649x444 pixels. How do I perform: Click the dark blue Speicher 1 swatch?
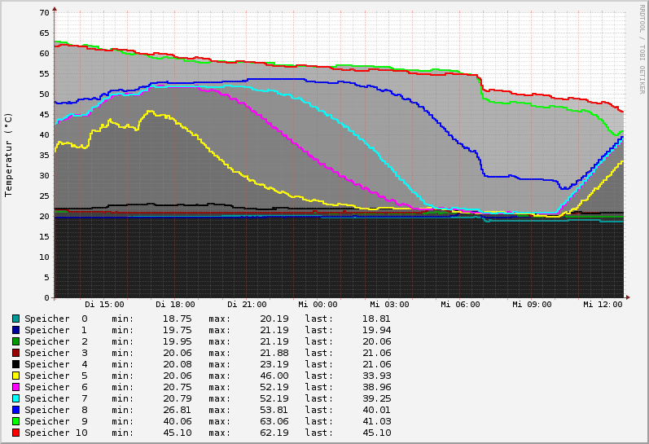click(15, 330)
